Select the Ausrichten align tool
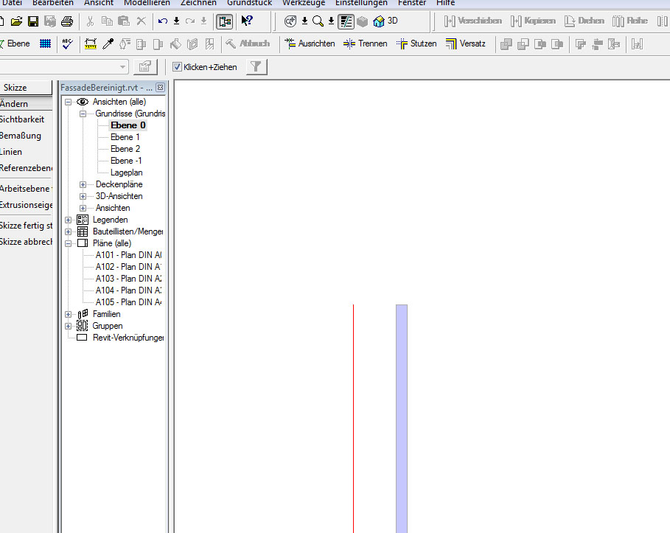This screenshot has height=533, width=670. [310, 43]
